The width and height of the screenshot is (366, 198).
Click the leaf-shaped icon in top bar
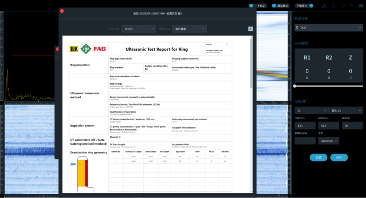pos(343,6)
